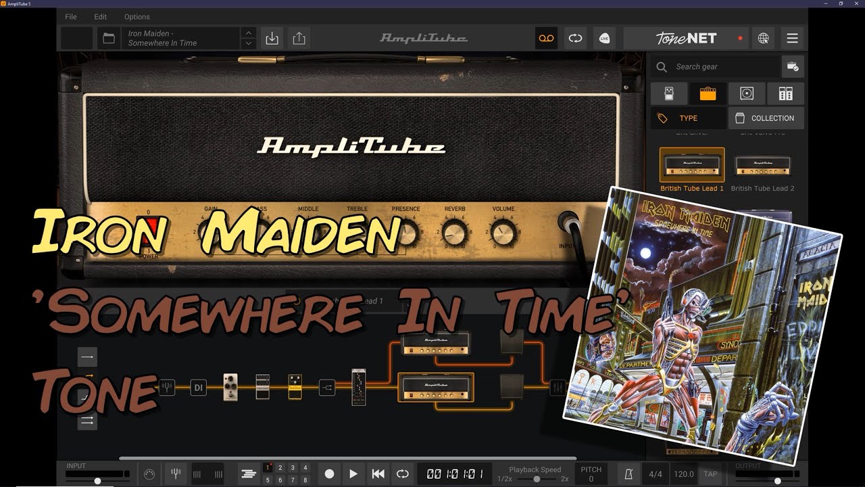This screenshot has width=865, height=487.
Task: Open the looper icon in top bar
Action: pos(575,38)
